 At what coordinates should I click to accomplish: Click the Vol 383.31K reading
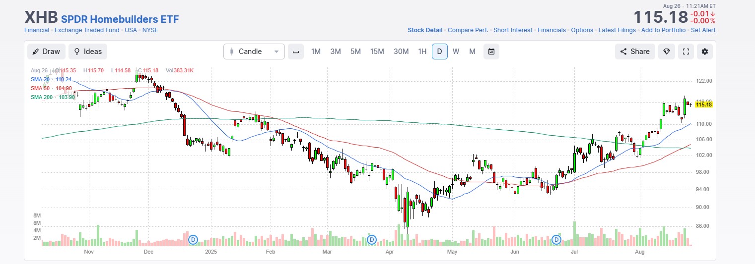point(180,70)
